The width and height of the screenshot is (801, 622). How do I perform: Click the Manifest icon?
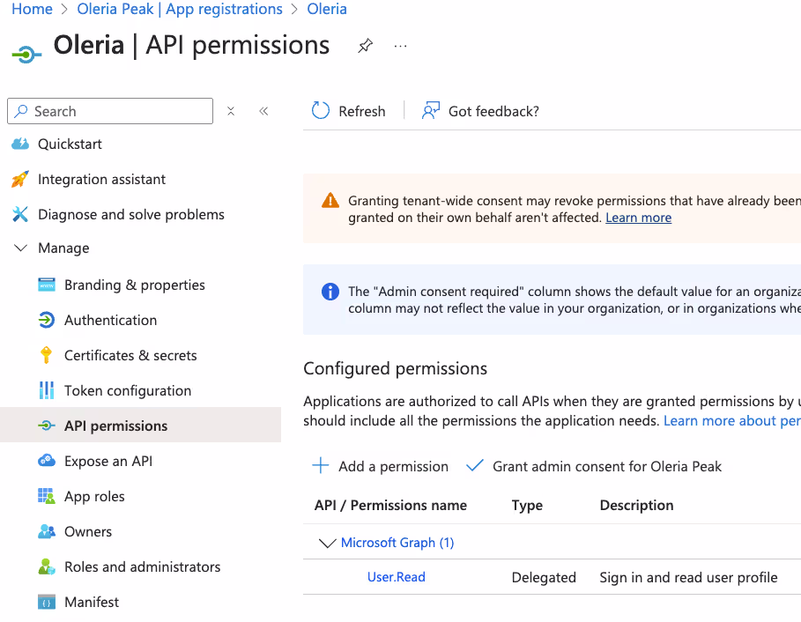47,602
